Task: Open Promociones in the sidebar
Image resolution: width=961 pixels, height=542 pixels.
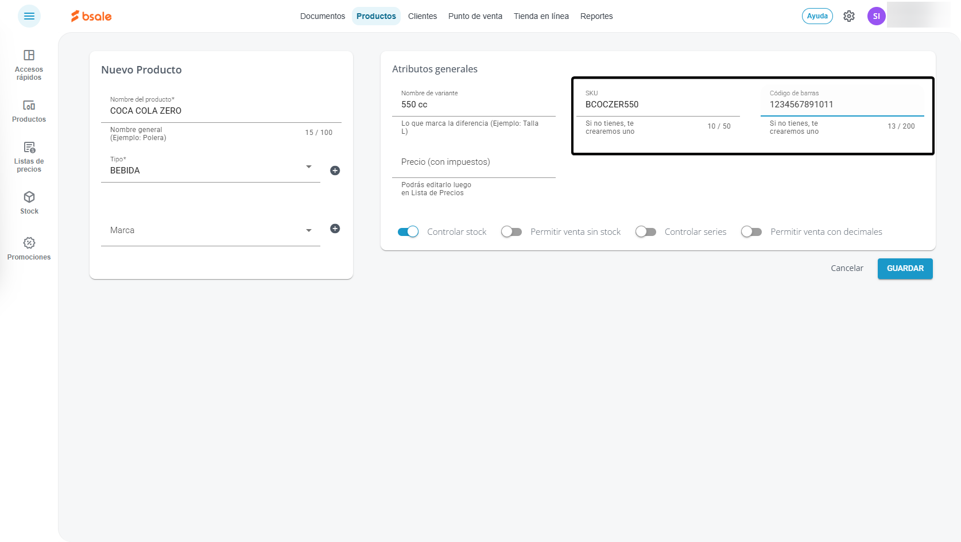Action: (x=29, y=249)
